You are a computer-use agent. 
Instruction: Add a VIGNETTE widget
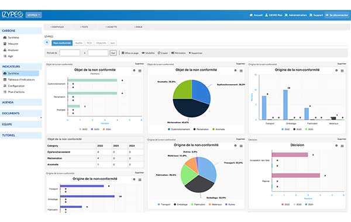pos(111,27)
